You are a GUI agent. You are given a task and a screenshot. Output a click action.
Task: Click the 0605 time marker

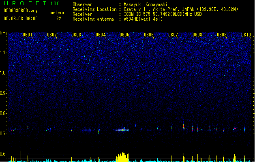click(124, 35)
